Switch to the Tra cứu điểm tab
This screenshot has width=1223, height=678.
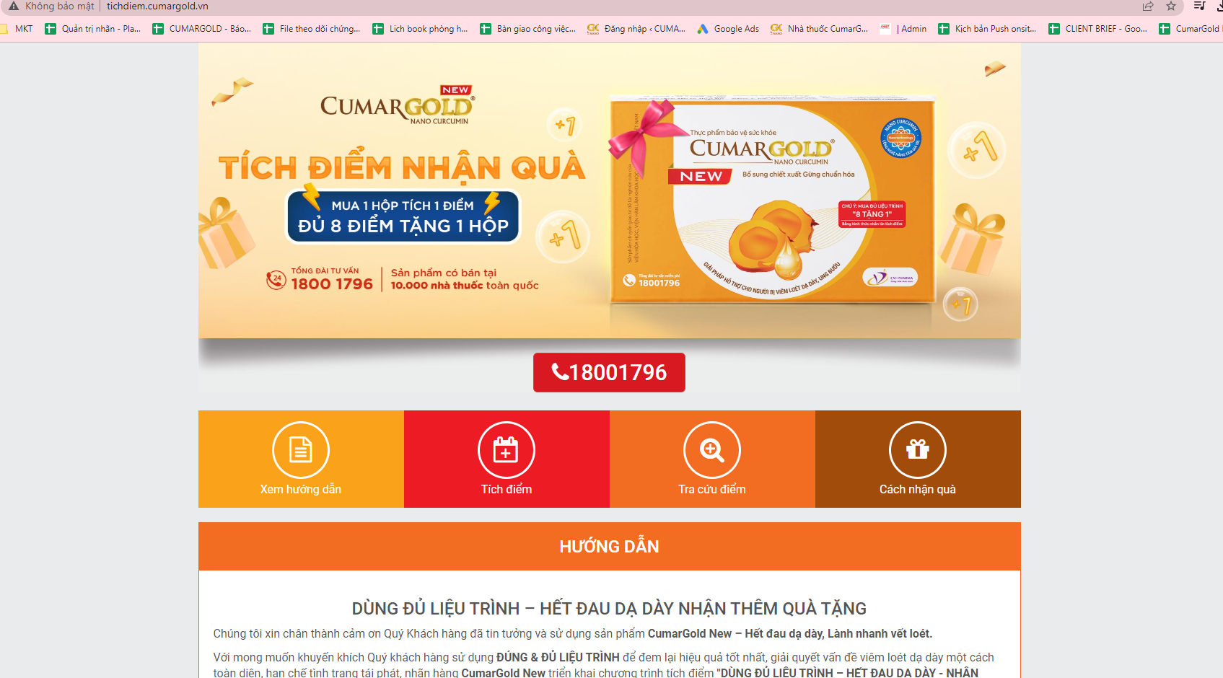click(x=712, y=459)
